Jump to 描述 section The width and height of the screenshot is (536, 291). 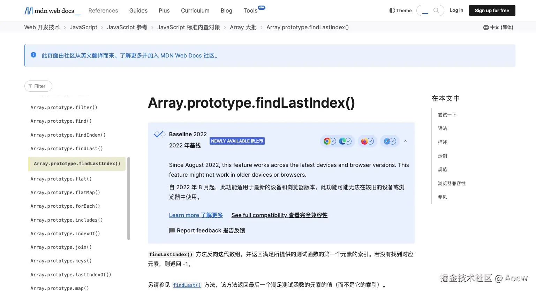443,142
